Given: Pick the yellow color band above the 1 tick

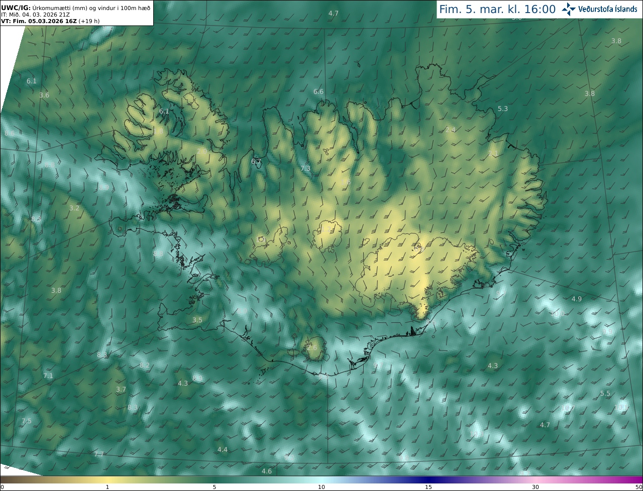Looking at the screenshot, I should point(108,479).
